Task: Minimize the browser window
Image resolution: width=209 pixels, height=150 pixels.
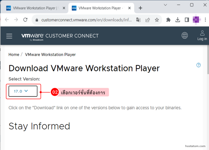Action: point(179,5)
